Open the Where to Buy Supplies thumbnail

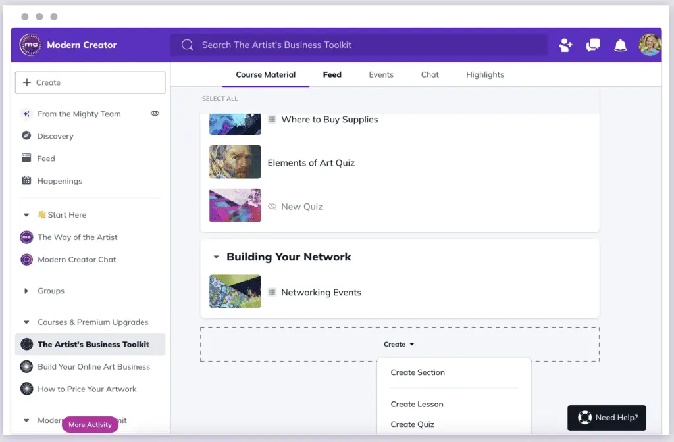click(x=235, y=124)
